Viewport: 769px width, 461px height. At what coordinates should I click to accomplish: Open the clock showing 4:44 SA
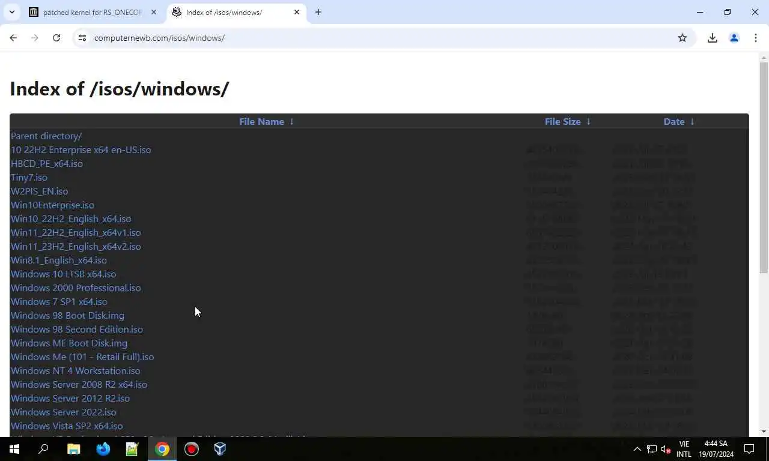[716, 449]
